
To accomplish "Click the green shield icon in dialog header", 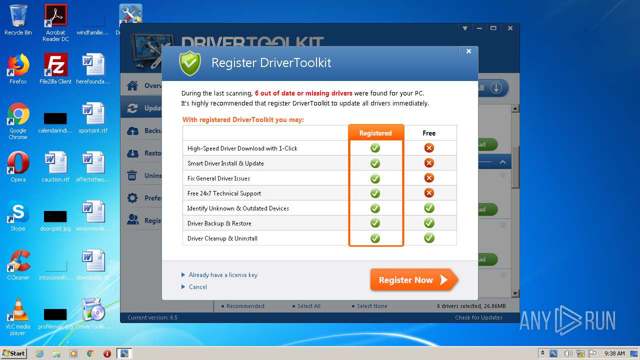I will coord(190,63).
